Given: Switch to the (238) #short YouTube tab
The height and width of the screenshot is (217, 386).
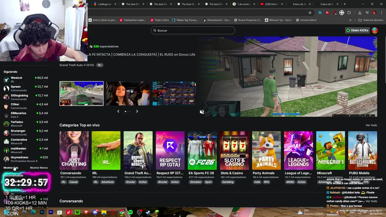Looking at the screenshot, I should (x=272, y=4).
